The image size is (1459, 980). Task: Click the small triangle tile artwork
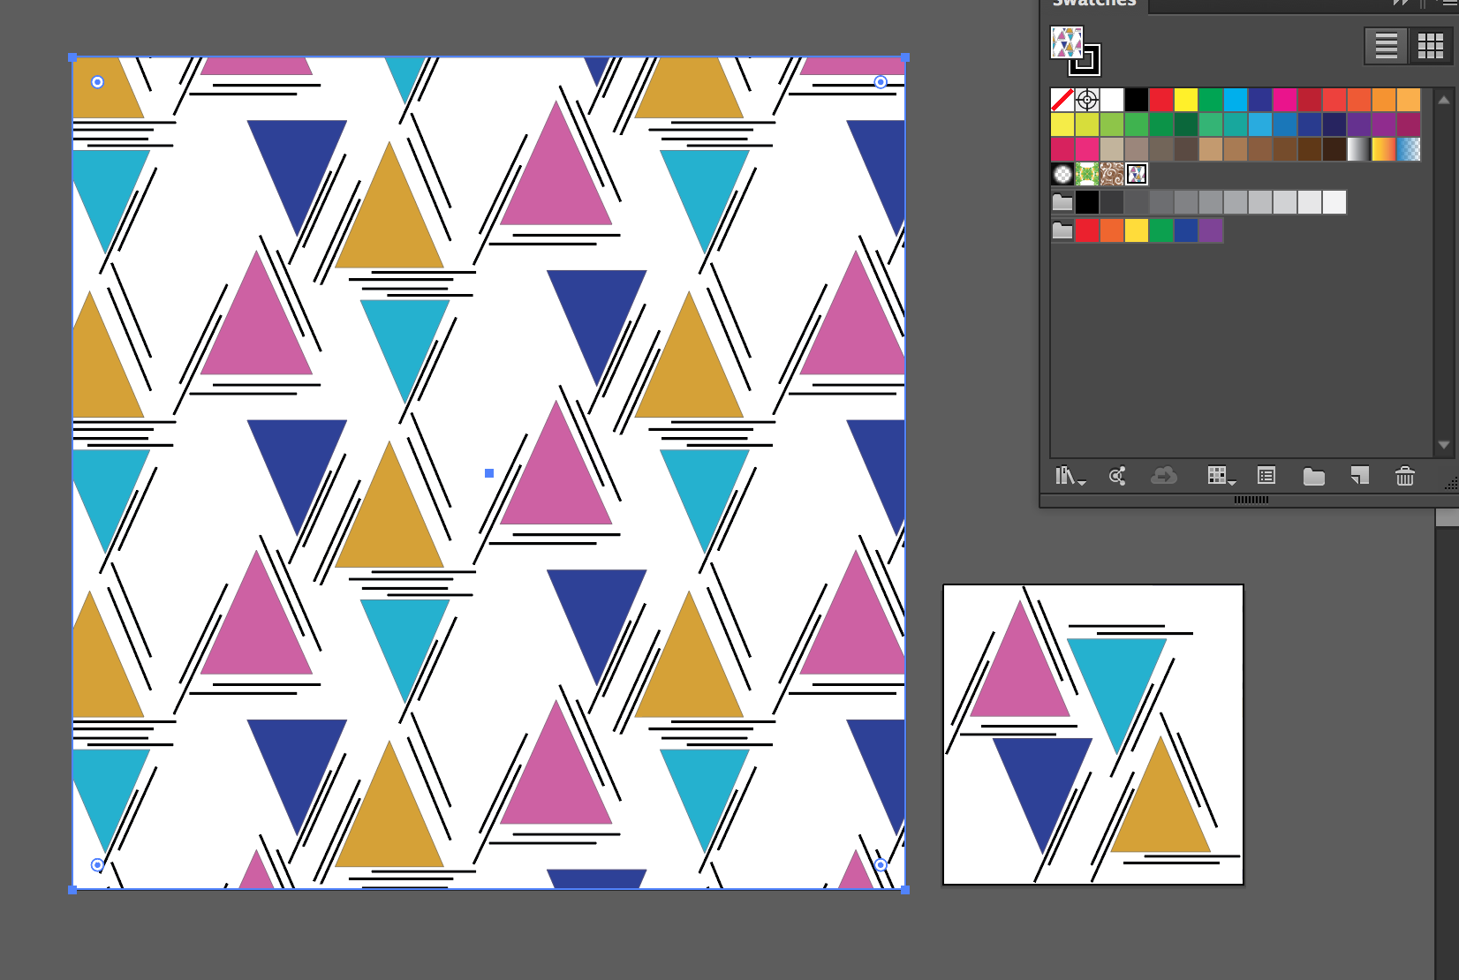(x=1093, y=735)
